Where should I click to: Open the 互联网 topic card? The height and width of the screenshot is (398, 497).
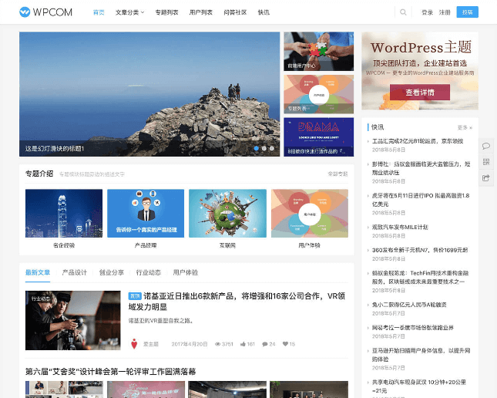[227, 219]
